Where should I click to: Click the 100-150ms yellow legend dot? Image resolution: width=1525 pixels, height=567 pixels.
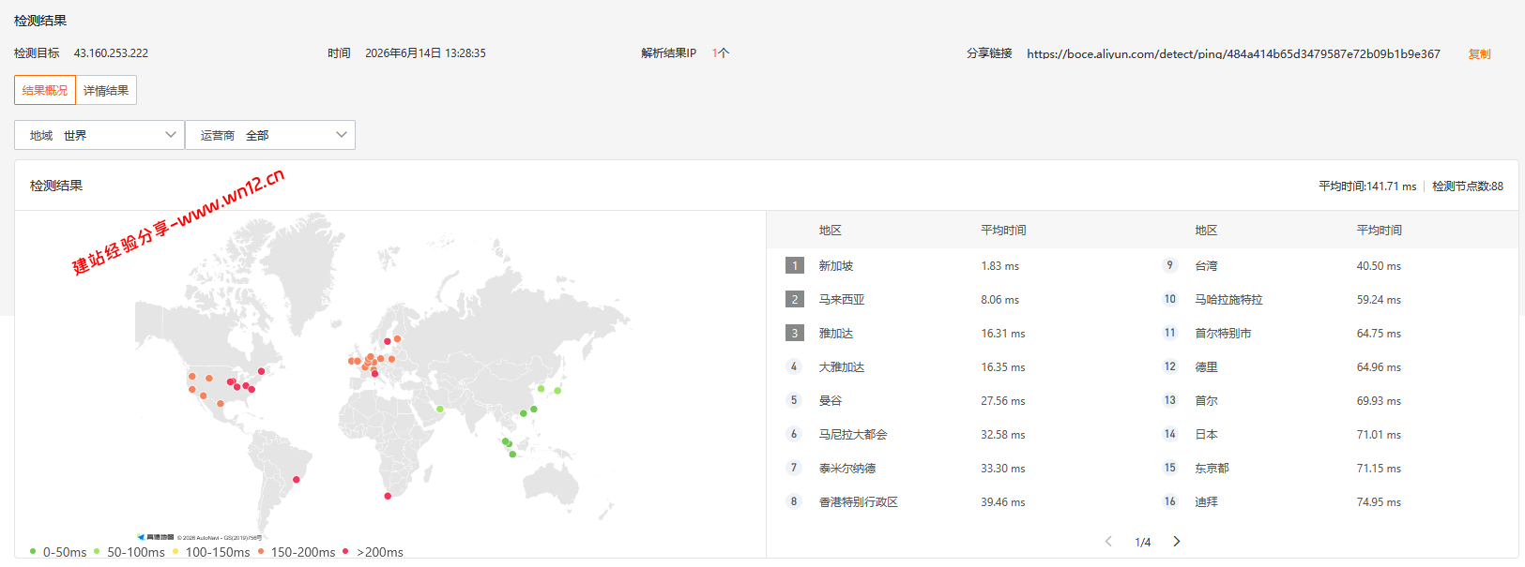(x=175, y=551)
